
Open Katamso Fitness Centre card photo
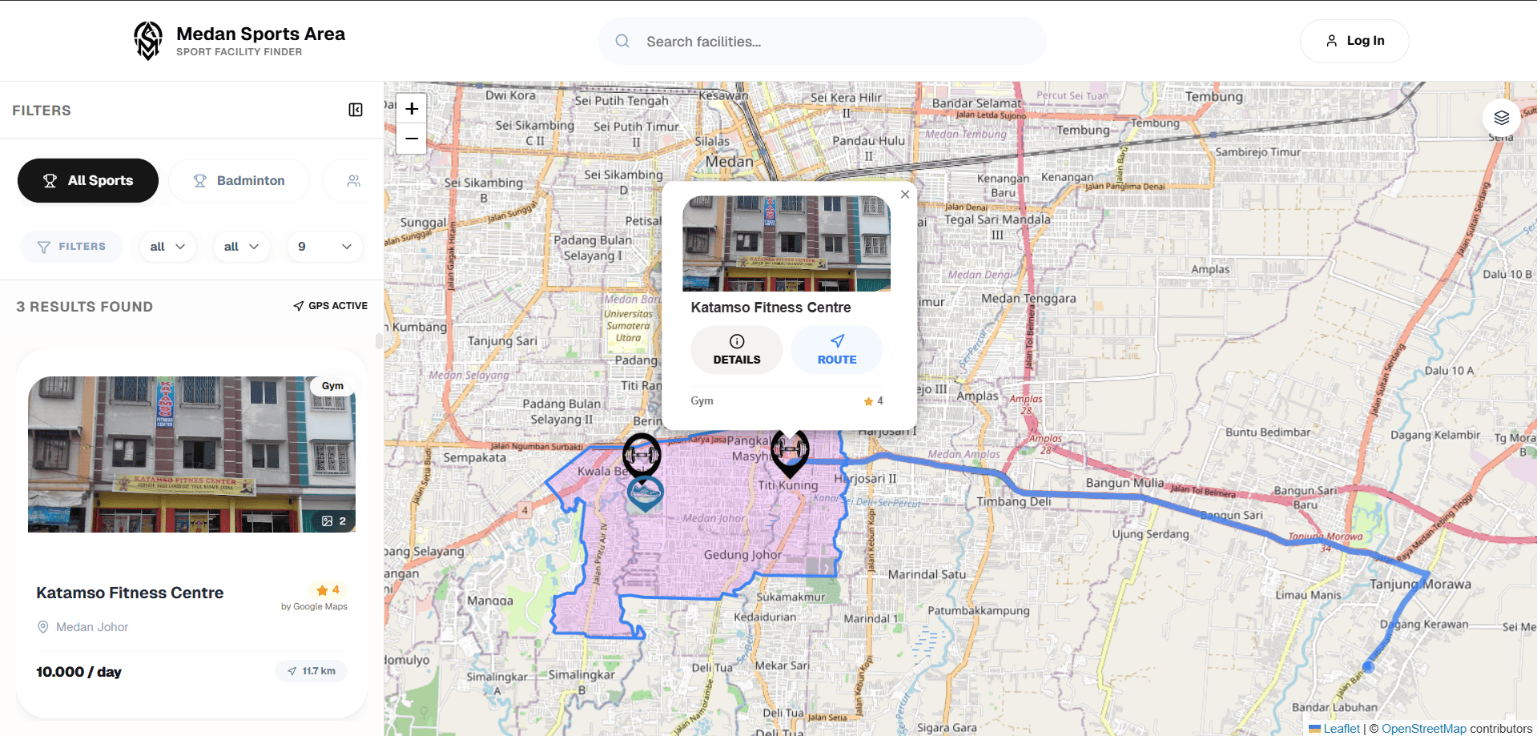[191, 454]
